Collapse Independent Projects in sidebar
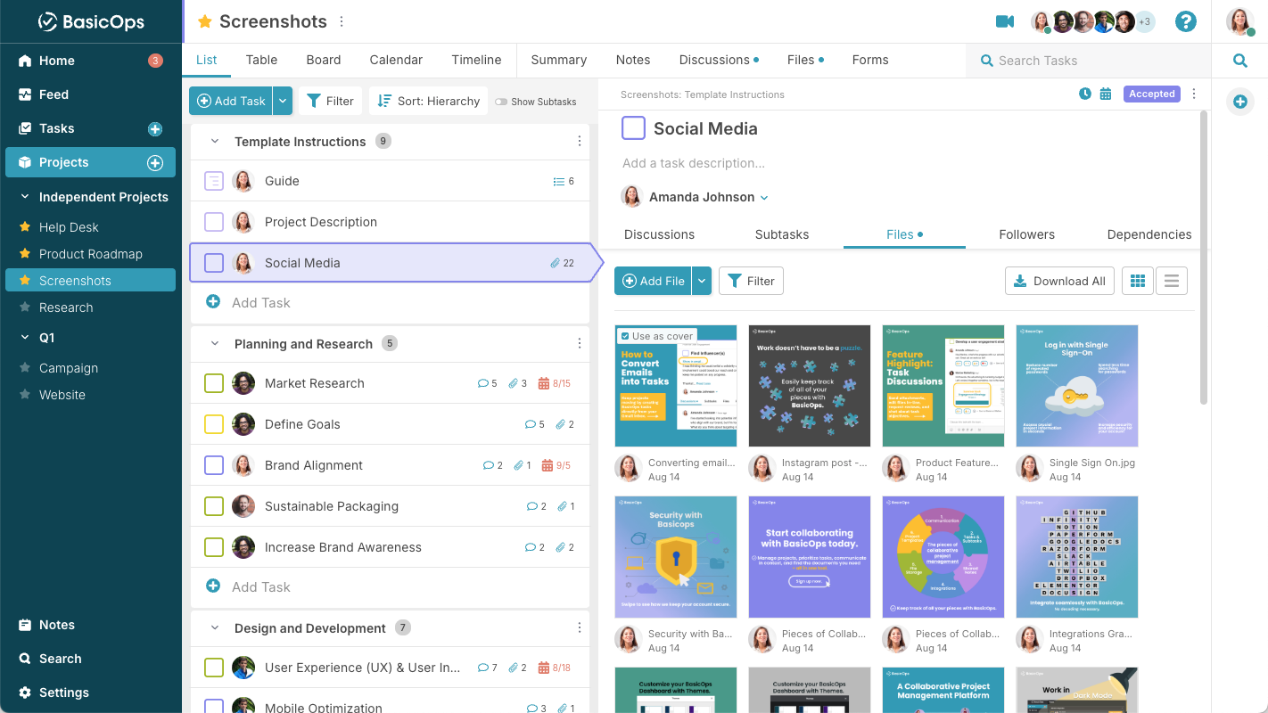The height and width of the screenshot is (713, 1268). click(24, 196)
